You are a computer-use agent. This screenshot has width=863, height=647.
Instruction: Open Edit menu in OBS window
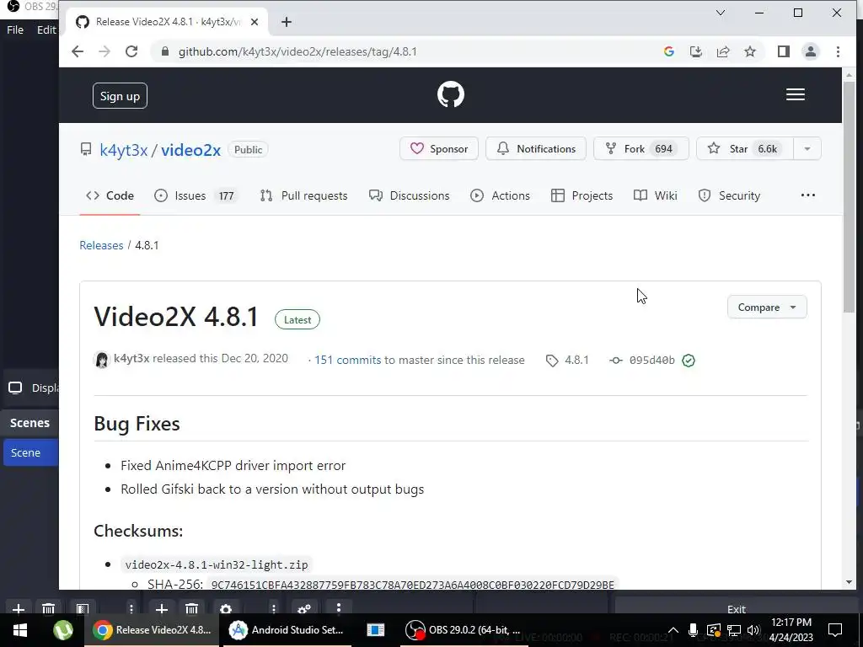[x=47, y=29]
